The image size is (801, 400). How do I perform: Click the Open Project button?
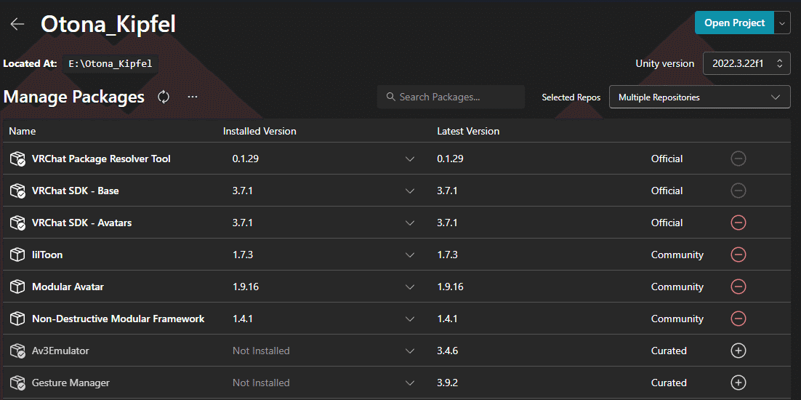point(734,23)
